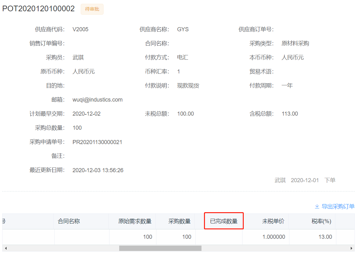Click the horizontal scrollbar right arrow
362x255 pixels.
pyautogui.click(x=352, y=248)
